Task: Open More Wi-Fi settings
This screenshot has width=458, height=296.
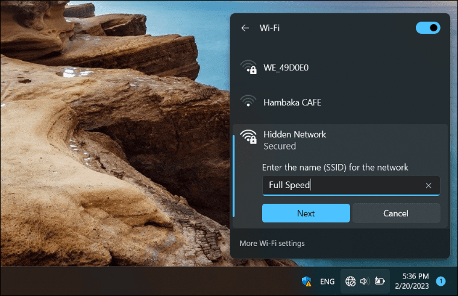Action: click(x=272, y=244)
